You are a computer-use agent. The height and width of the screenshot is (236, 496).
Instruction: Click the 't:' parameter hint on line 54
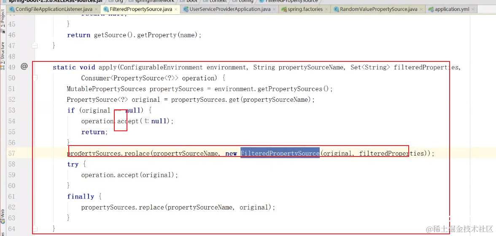click(x=146, y=121)
